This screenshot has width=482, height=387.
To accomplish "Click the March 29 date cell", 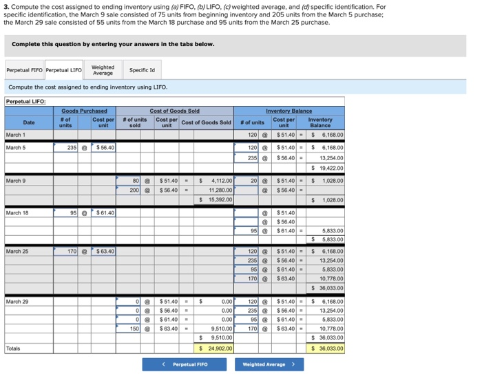I will point(29,302).
